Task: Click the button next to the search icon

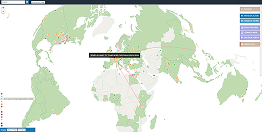Action: tap(38, 2)
